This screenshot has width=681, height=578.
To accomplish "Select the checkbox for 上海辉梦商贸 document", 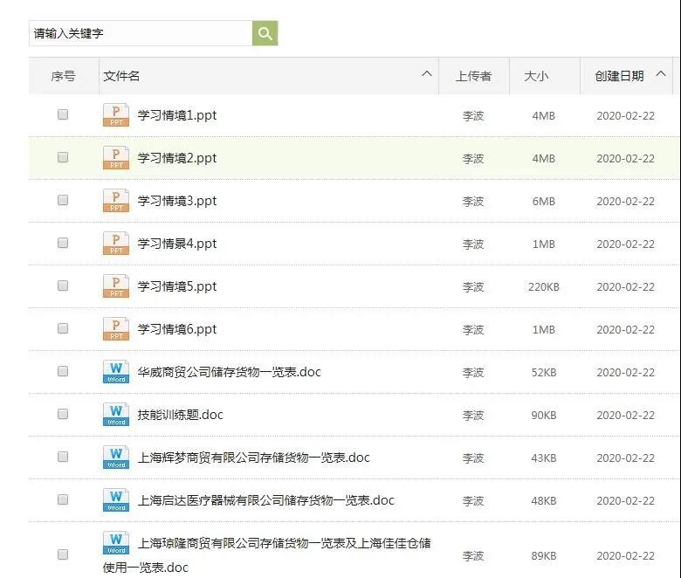I will 63,457.
